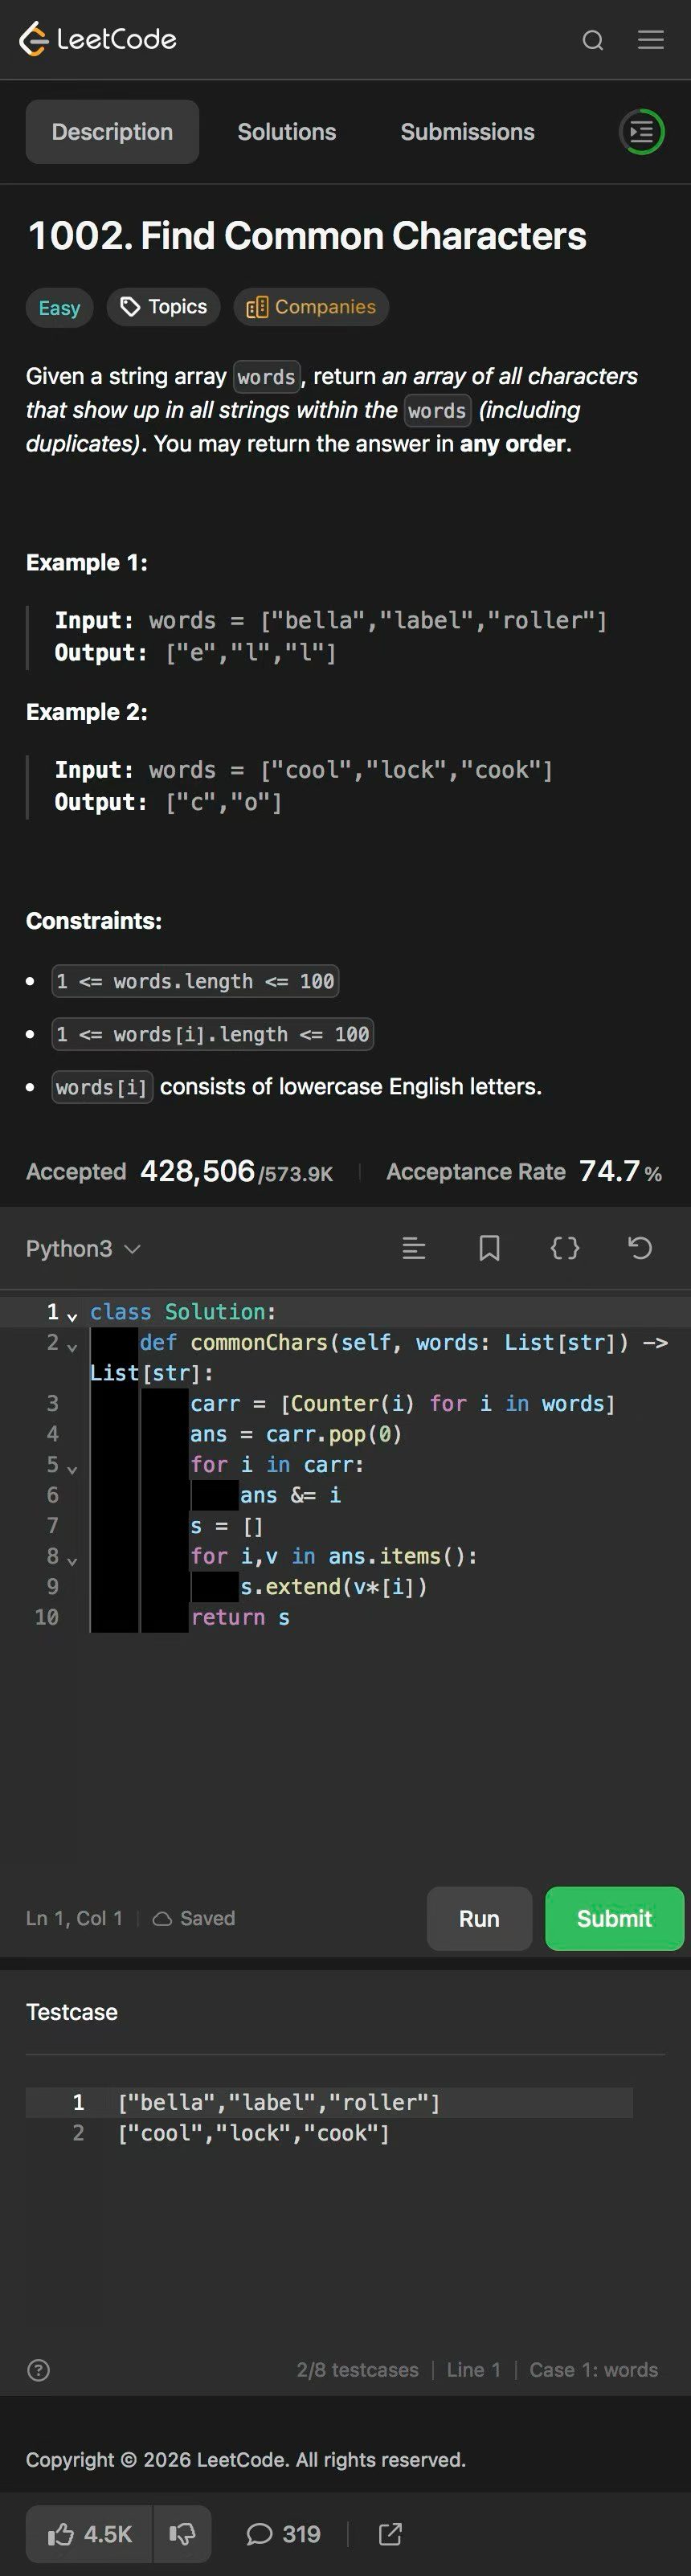Collapse the fold arrow on line 5

coord(72,1469)
